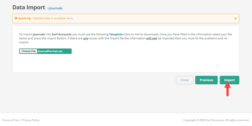252x126 pixels.
Task: Click the red arrow annotation
Action: pos(228,89)
